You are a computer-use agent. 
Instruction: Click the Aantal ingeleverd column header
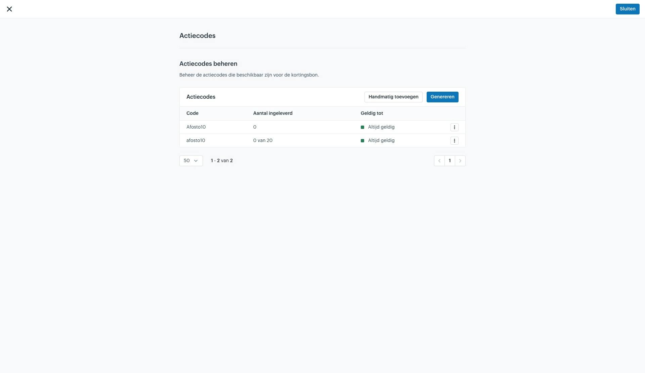[x=272, y=113]
